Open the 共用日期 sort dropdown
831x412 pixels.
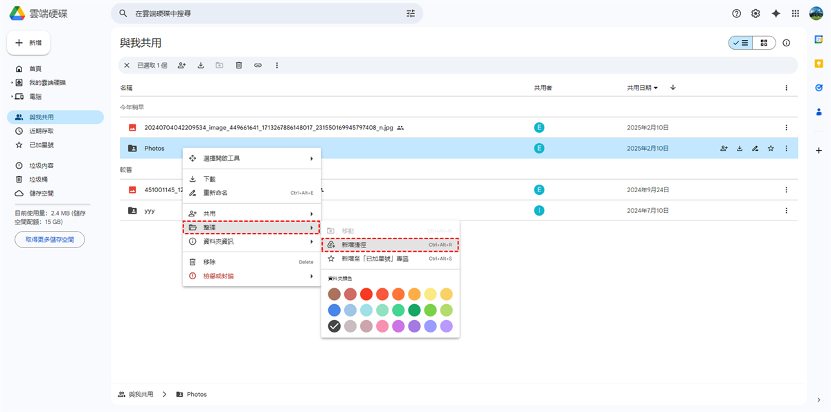point(643,88)
